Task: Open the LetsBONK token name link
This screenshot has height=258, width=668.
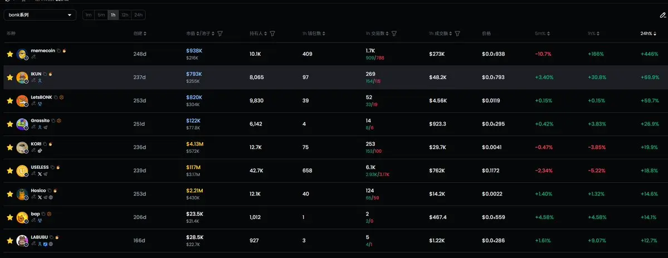Action: [41, 97]
